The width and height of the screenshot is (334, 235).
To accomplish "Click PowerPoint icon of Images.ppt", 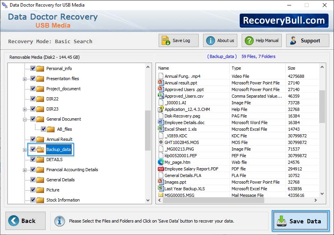I will (161, 182).
